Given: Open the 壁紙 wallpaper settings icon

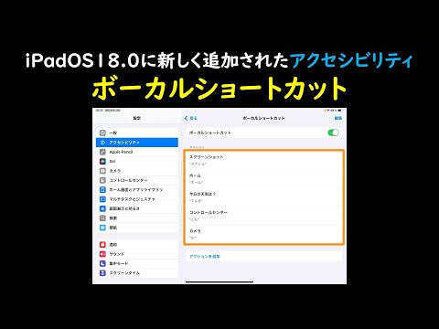Looking at the screenshot, I should pyautogui.click(x=102, y=228).
